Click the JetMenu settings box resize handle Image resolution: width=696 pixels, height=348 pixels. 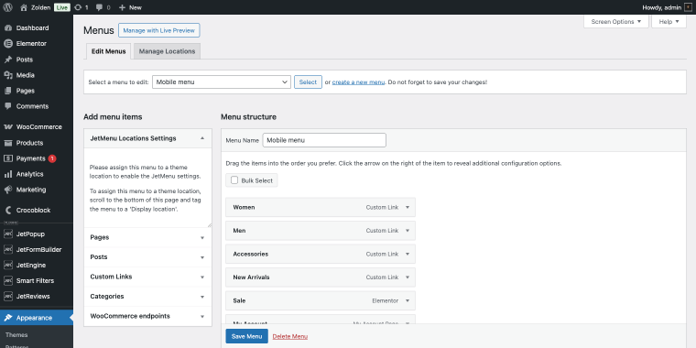coord(210,225)
